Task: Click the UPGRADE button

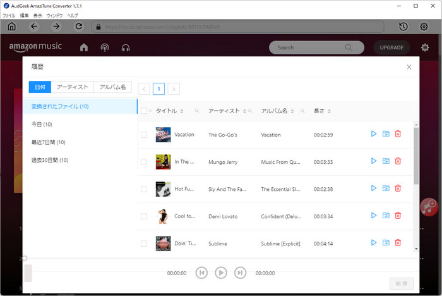Action: pos(391,47)
